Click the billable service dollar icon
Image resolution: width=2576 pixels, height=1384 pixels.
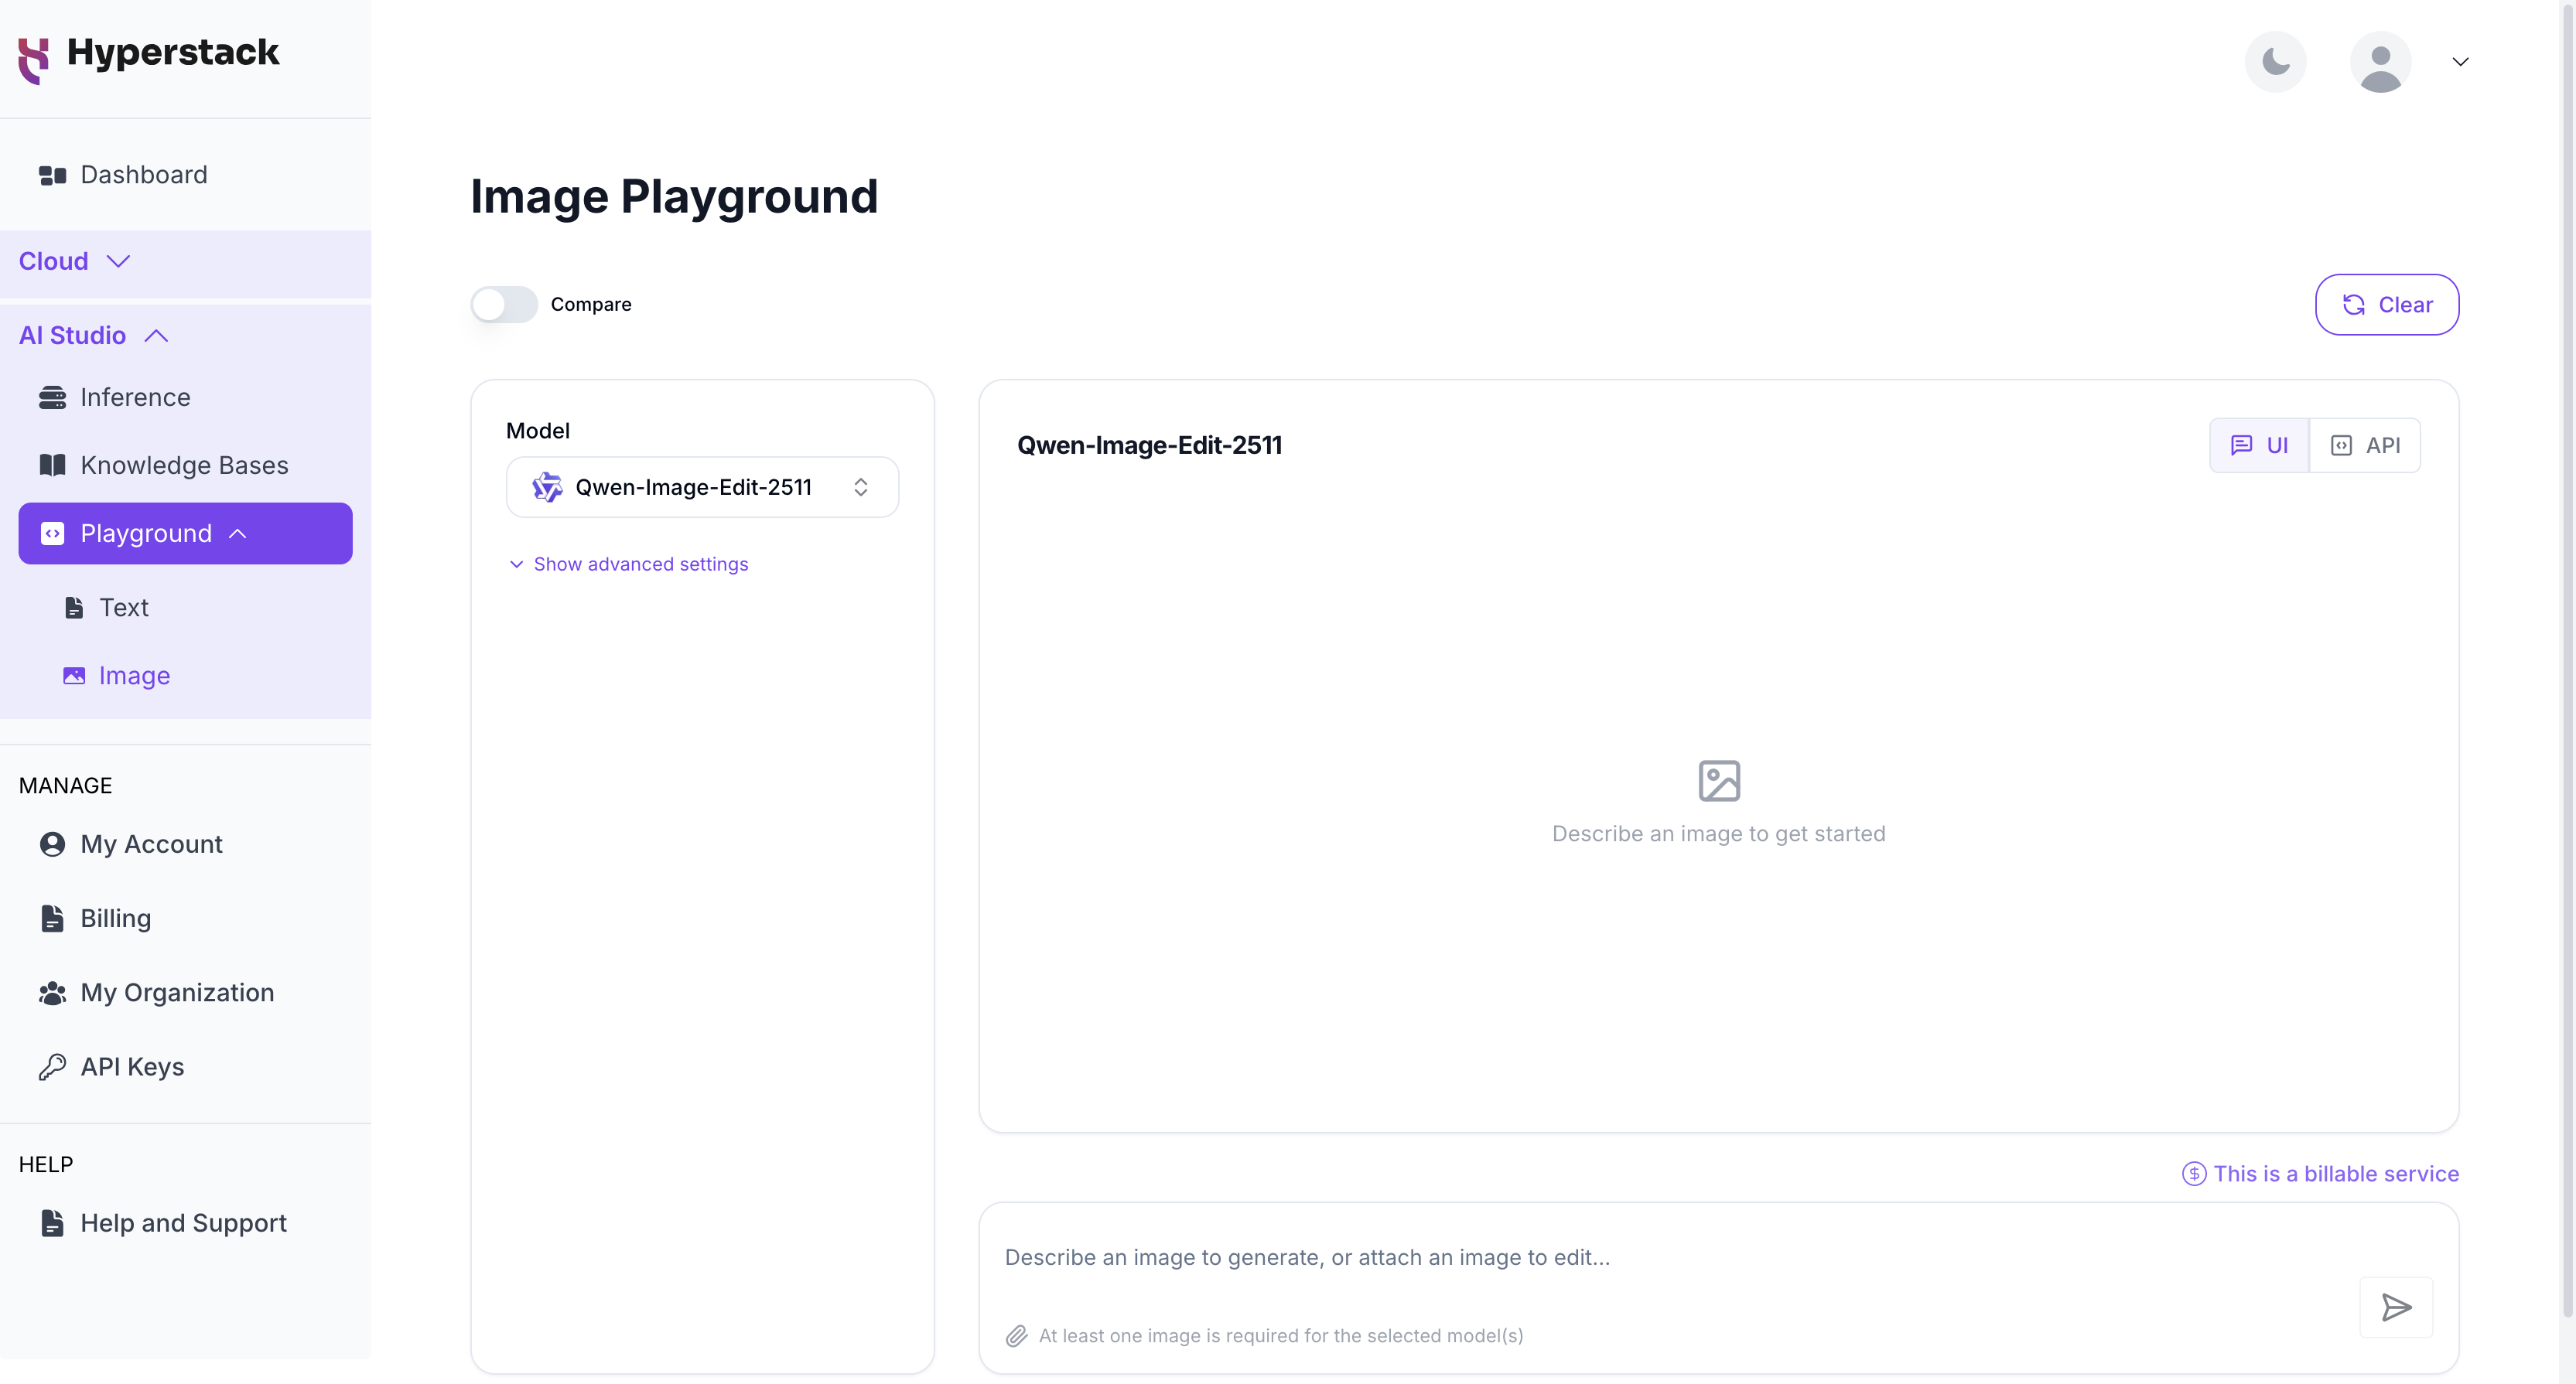[2194, 1174]
